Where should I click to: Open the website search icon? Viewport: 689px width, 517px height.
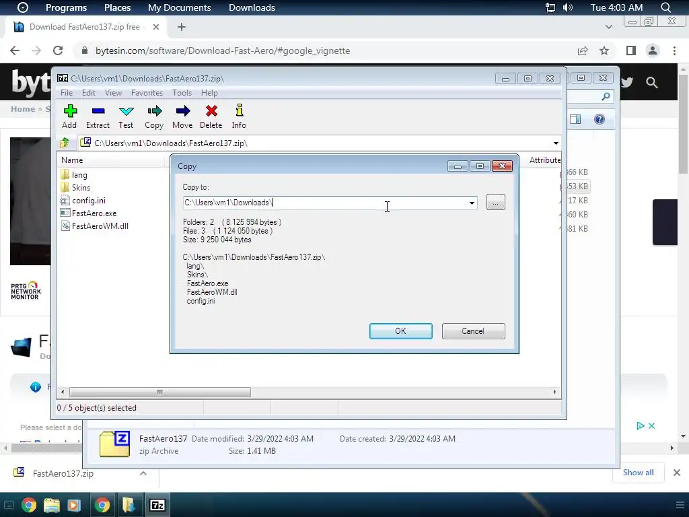652,82
